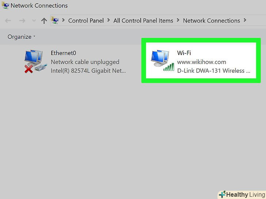Viewport: 266px width, 199px height.
Task: Click the Network Connections breadcrumb
Action: 211,21
